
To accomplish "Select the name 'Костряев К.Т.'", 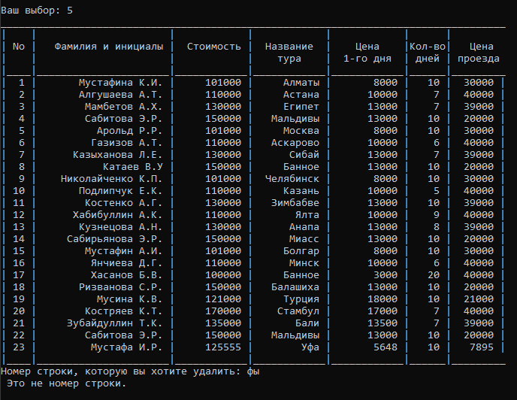I will tap(124, 311).
